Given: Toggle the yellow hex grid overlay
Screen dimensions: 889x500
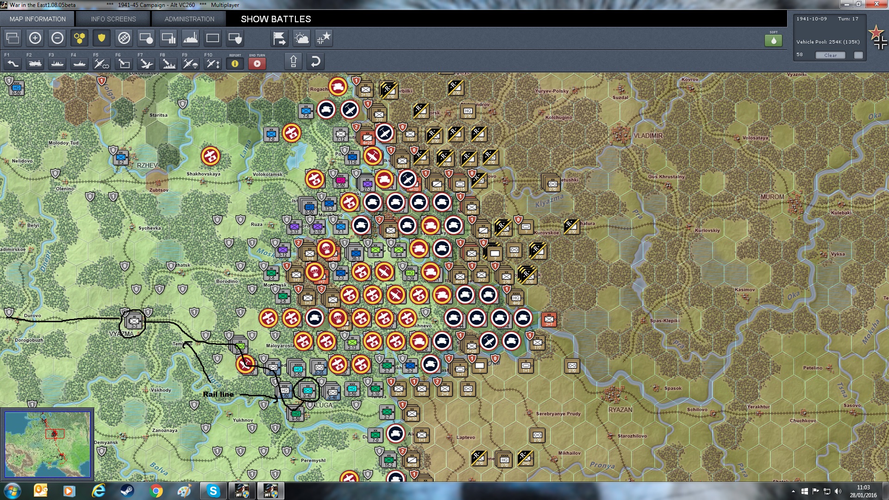Looking at the screenshot, I should (79, 38).
